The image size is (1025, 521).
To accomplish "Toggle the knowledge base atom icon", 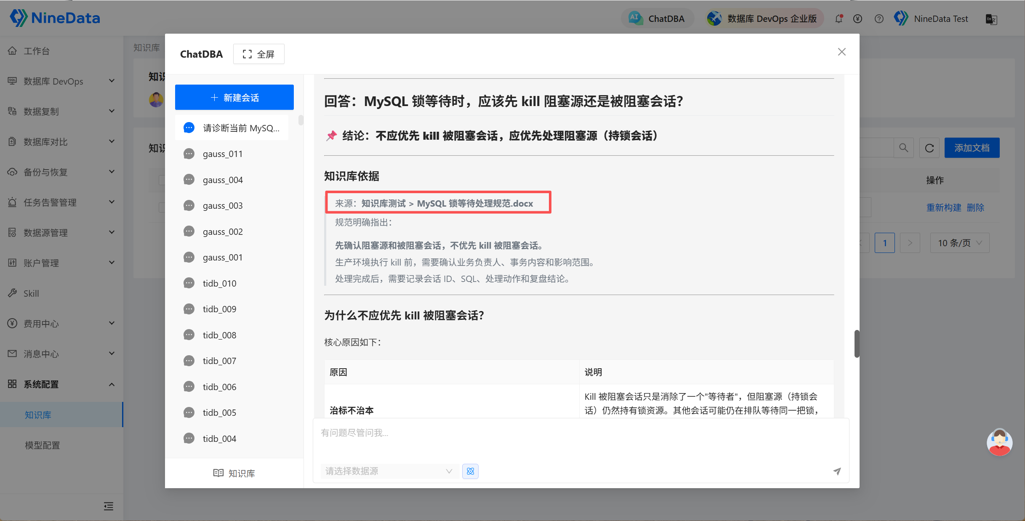I will [470, 471].
